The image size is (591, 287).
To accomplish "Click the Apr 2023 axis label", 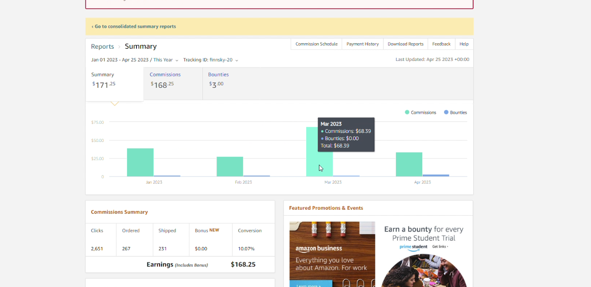I will click(x=423, y=182).
